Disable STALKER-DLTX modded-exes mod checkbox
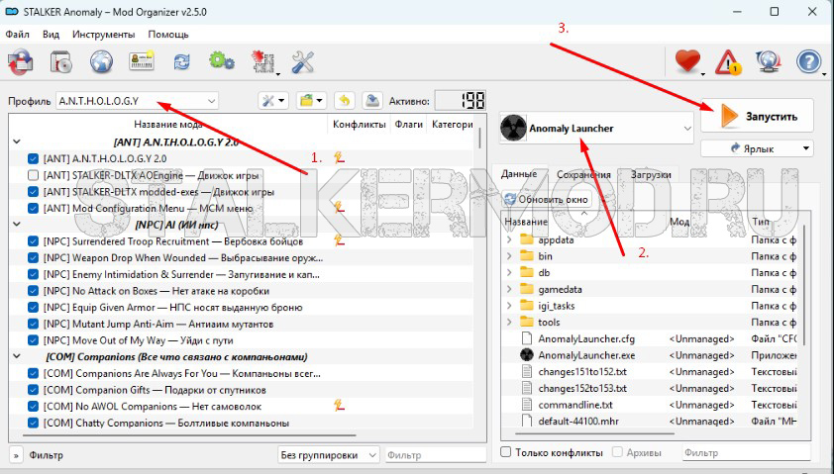 [x=33, y=191]
